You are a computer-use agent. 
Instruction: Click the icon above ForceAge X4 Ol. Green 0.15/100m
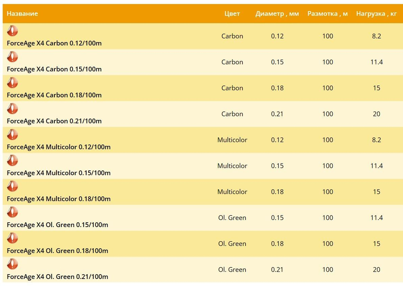12,212
